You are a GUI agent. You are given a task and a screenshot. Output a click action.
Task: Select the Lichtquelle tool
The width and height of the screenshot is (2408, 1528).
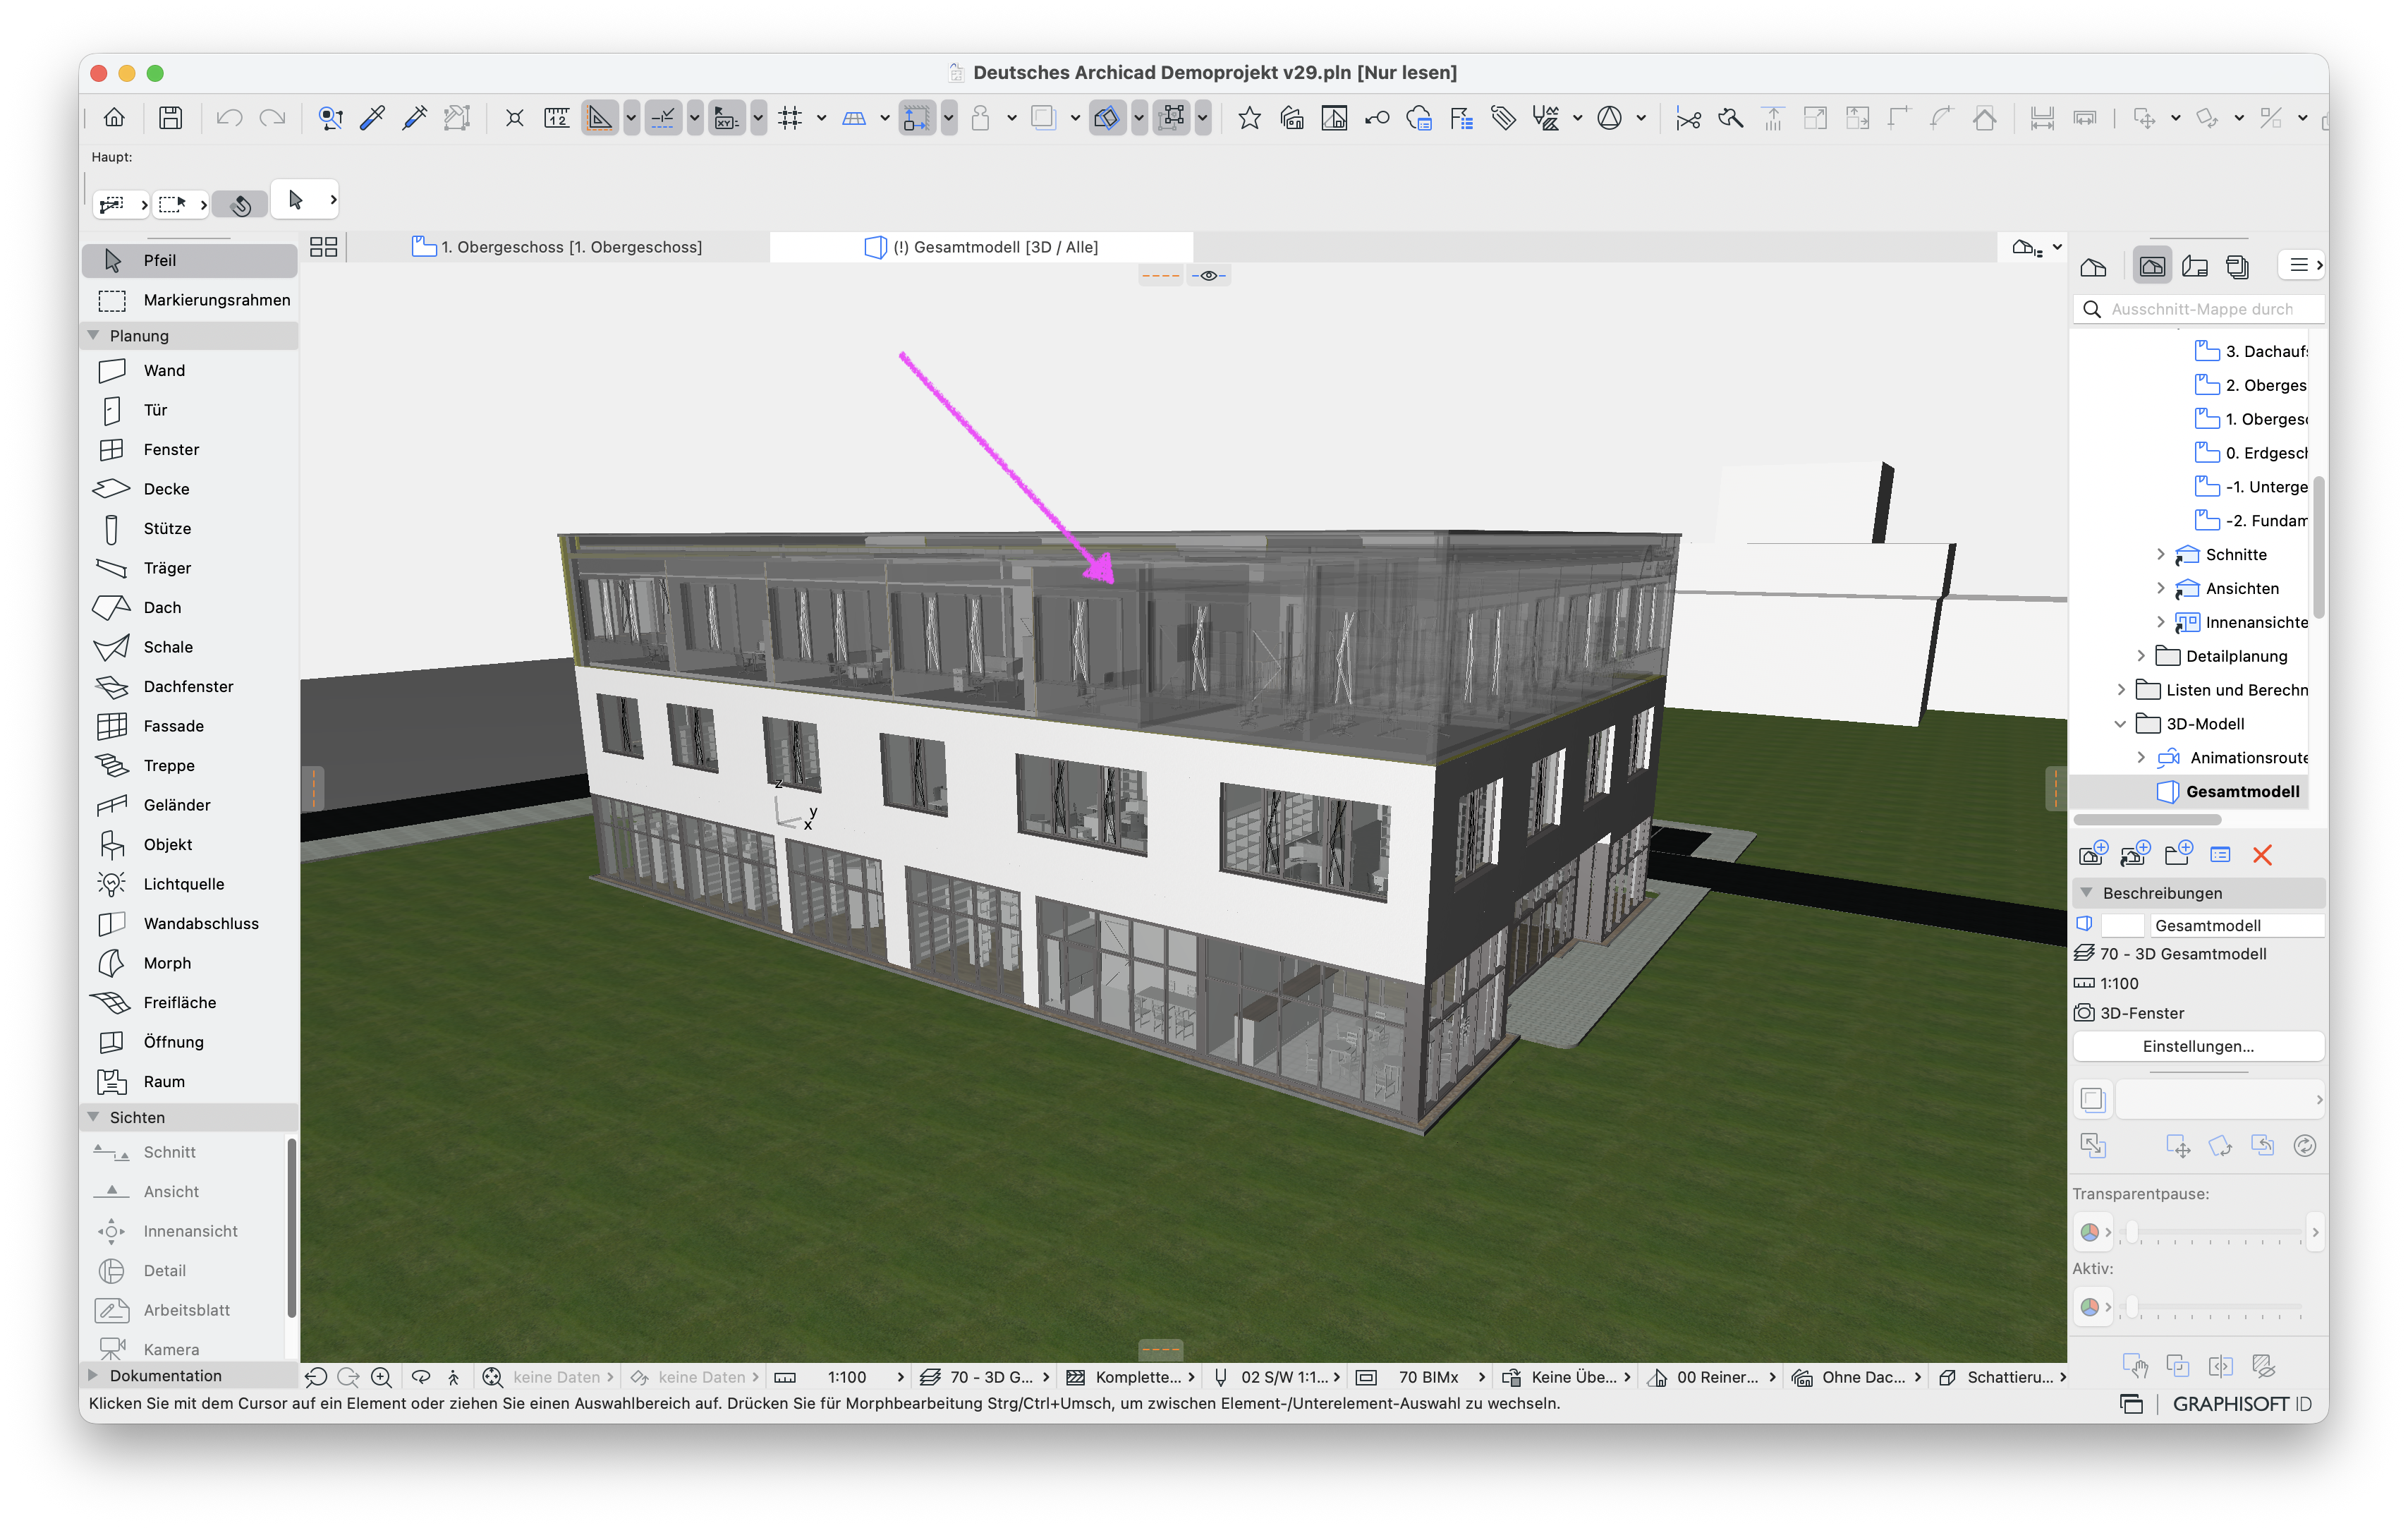[x=190, y=884]
